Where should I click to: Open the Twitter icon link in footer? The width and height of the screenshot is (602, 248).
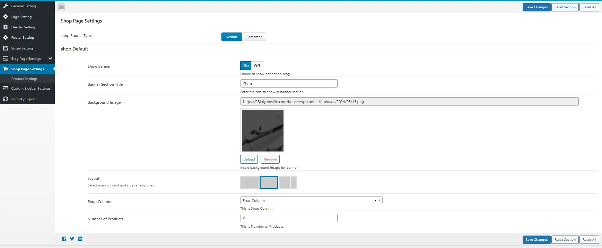tap(72, 239)
